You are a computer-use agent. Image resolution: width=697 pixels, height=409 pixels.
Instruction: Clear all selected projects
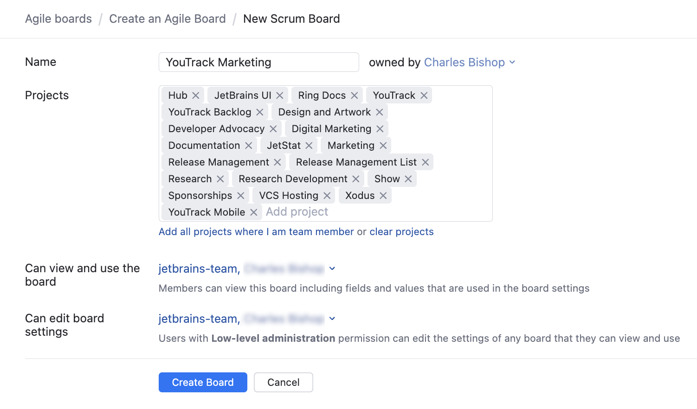pos(401,231)
